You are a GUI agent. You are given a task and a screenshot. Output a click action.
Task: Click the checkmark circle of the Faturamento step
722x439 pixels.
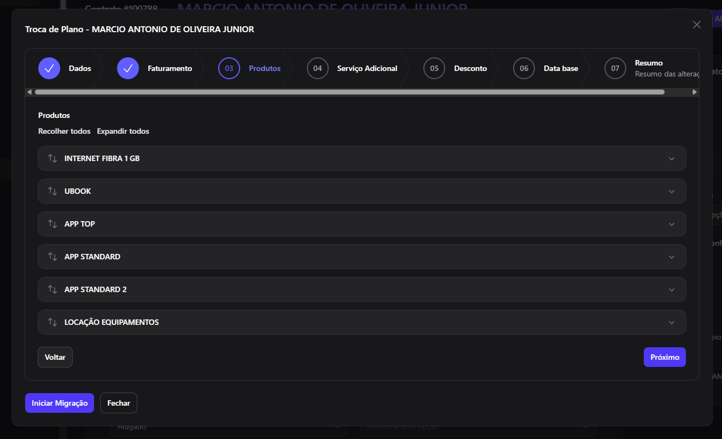128,68
